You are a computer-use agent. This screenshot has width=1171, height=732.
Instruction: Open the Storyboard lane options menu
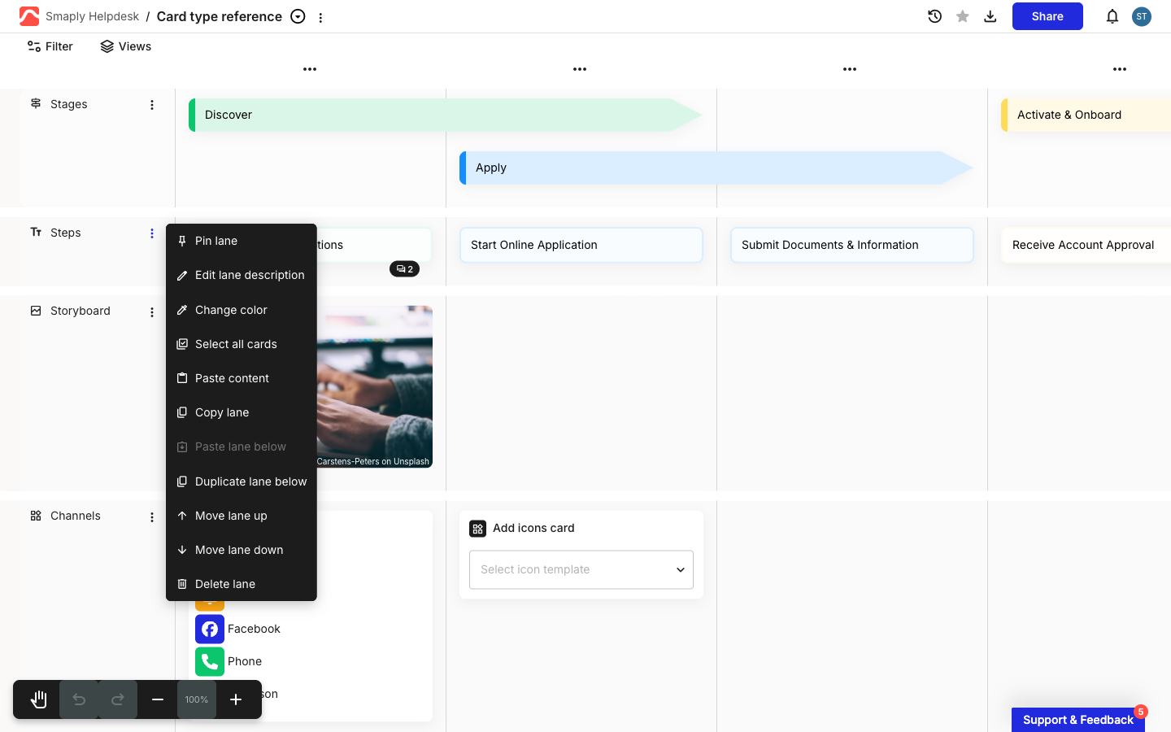point(152,312)
